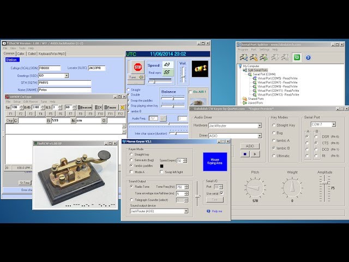Open the Edit Macros menu in CwType
Viewport: 349px width, 262px height.
(31, 102)
